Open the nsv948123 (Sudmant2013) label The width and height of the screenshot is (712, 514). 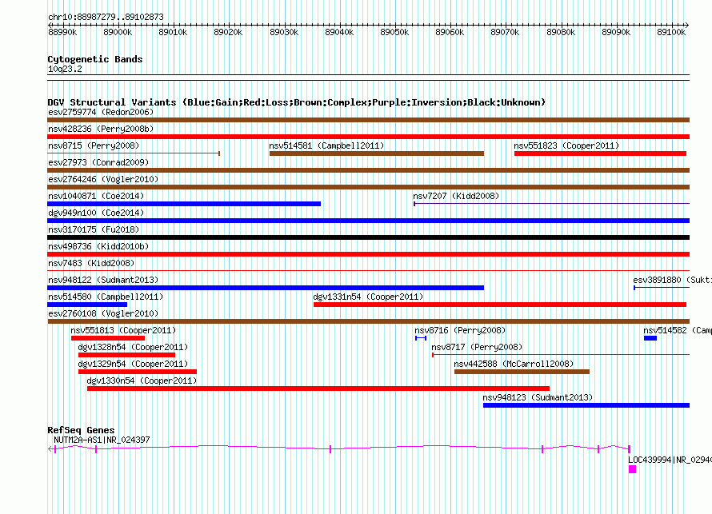pos(538,397)
